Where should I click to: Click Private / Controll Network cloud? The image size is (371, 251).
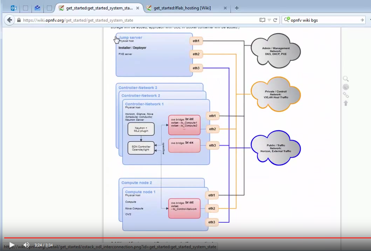coord(276,94)
